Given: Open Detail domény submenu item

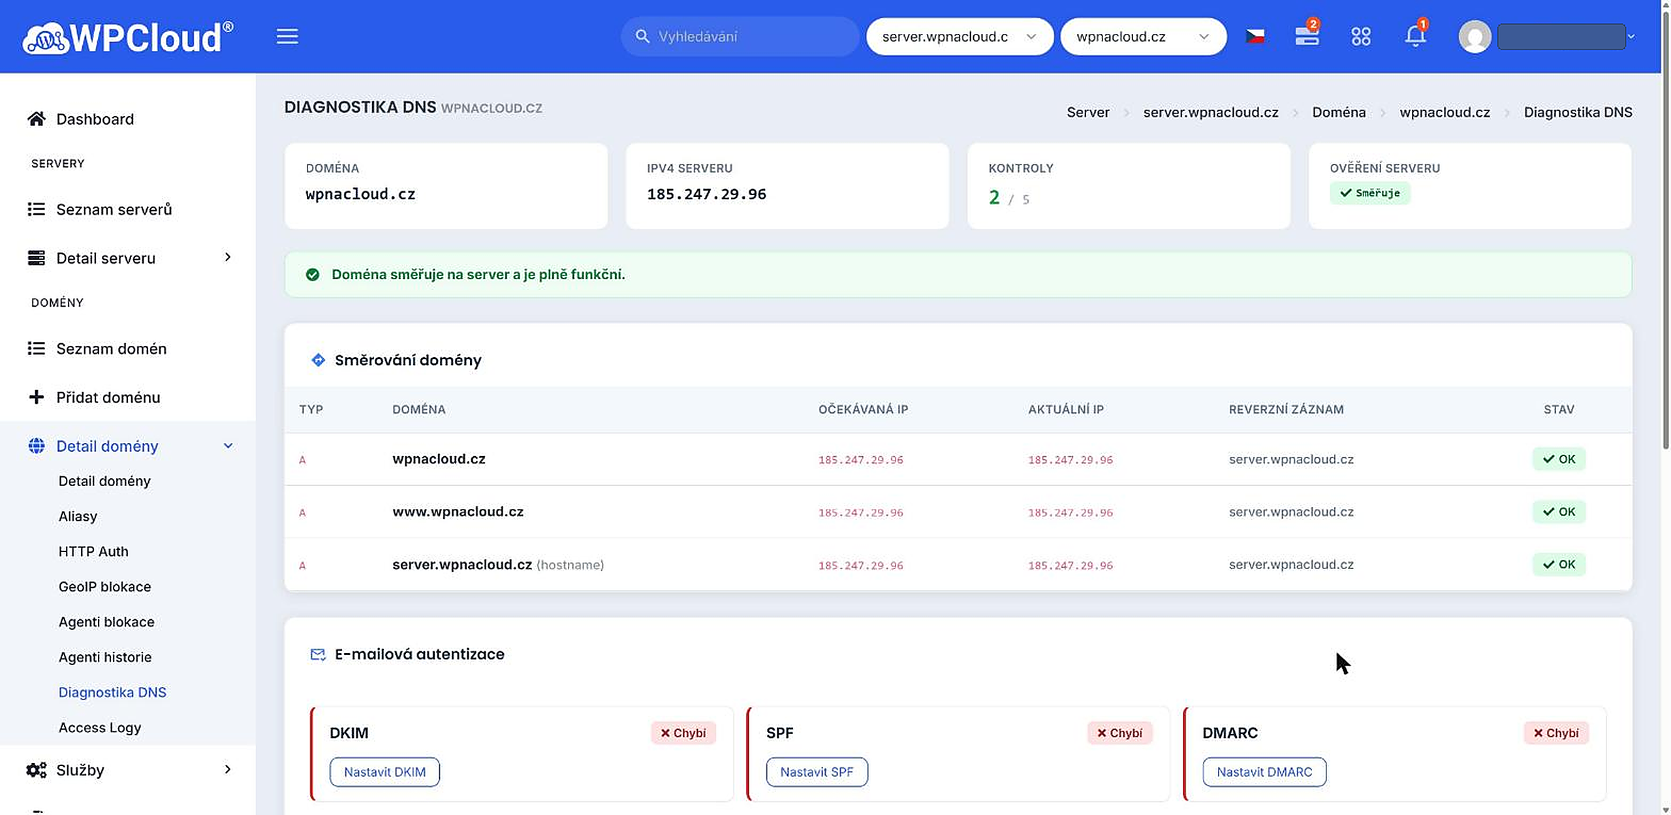Looking at the screenshot, I should pos(104,481).
